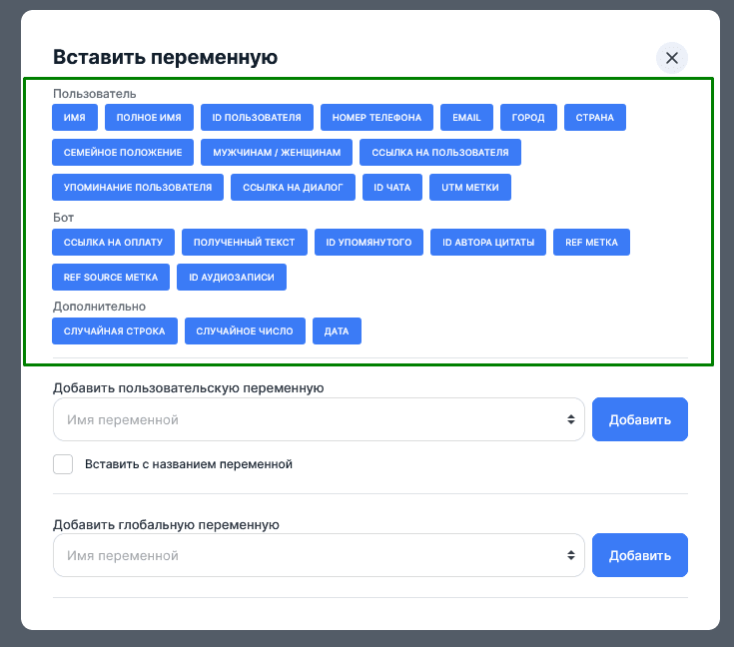Insert the СЛУЧАЙНОЕ ЧИСЛО variable

point(245,331)
